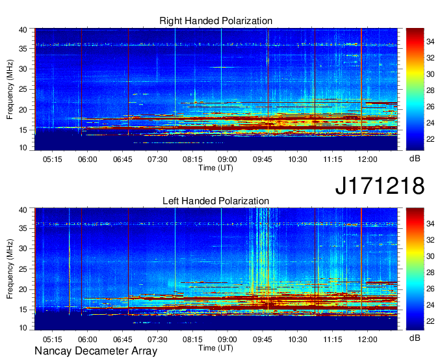Click the 20 MHz tick on Right Handed plot
The image size is (442, 359).
tap(23, 110)
